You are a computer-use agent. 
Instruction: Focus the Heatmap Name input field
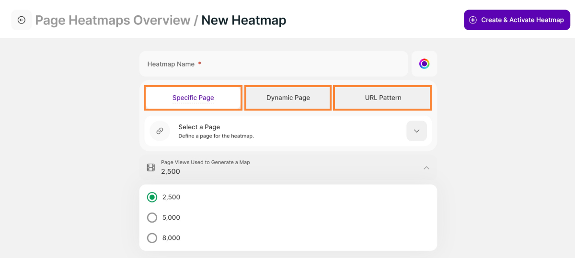[x=273, y=64]
